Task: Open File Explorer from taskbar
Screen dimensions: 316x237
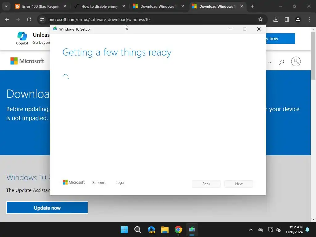Action: coord(165,230)
